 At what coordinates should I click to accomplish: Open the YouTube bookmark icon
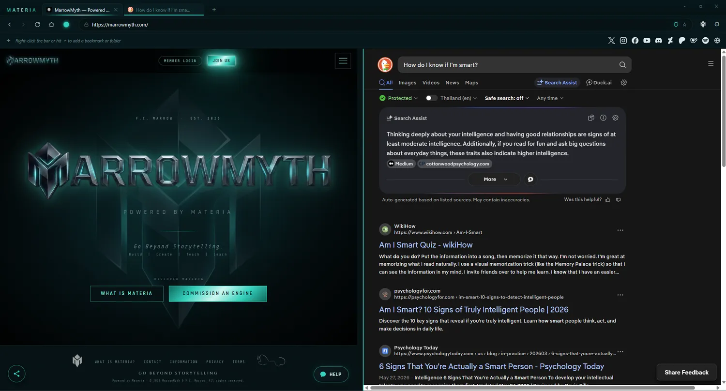[647, 41]
